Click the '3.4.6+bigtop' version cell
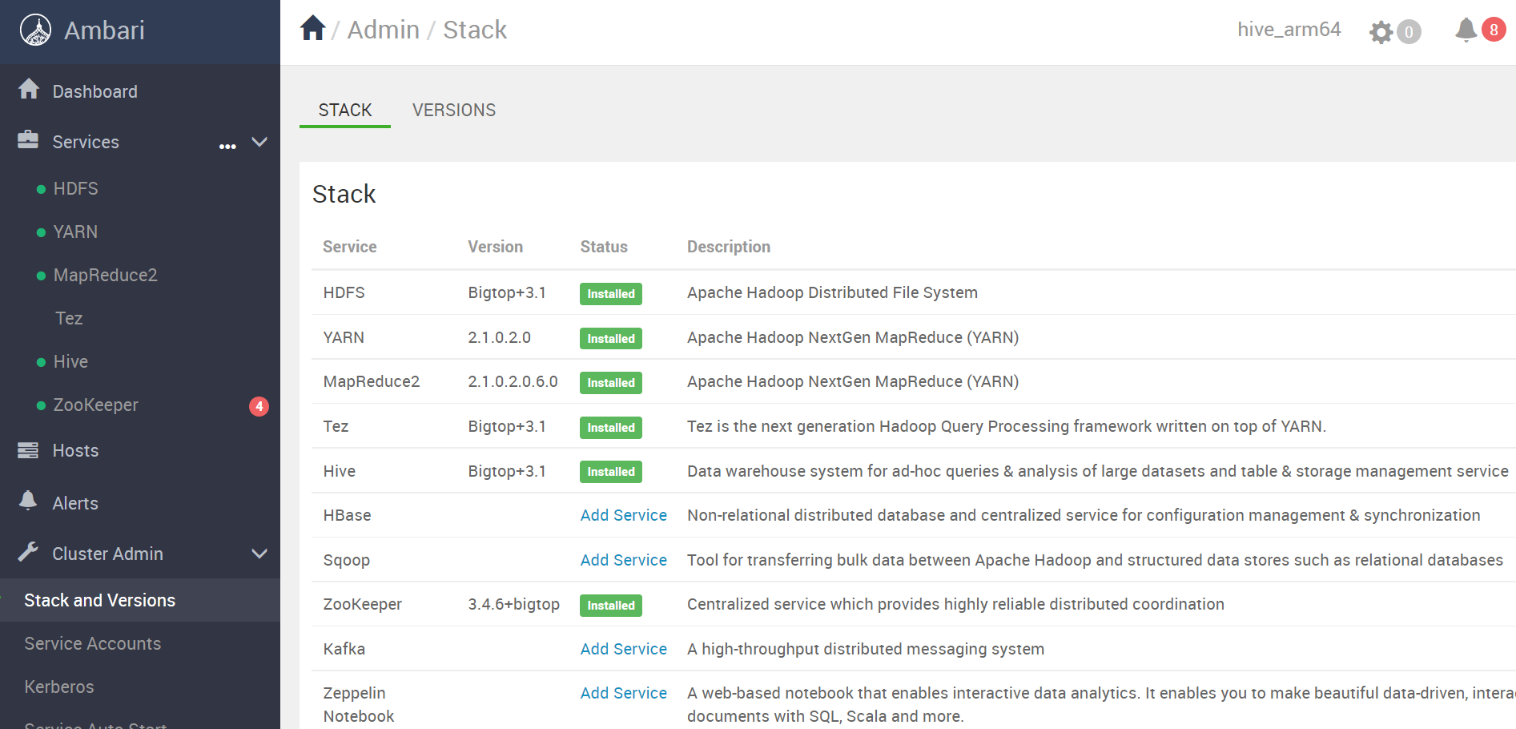 pyautogui.click(x=513, y=604)
